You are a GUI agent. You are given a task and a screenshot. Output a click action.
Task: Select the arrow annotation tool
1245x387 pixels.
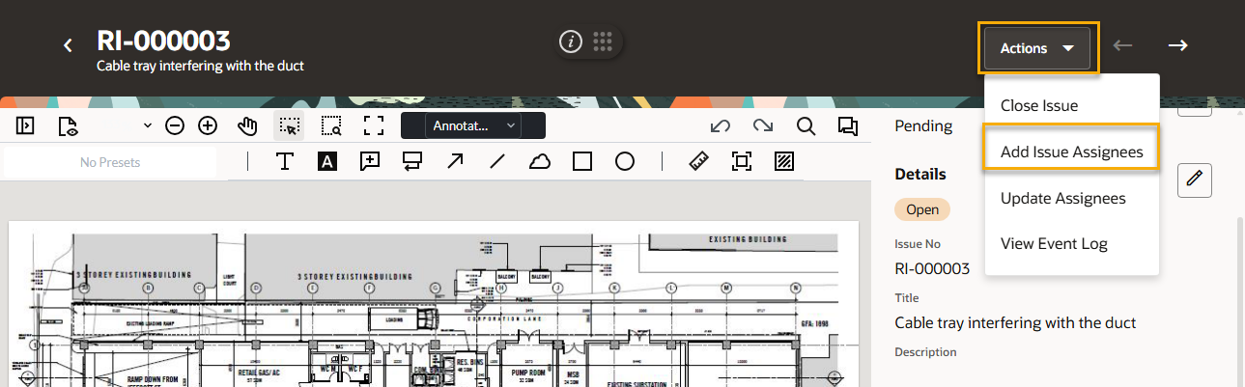[x=455, y=162]
